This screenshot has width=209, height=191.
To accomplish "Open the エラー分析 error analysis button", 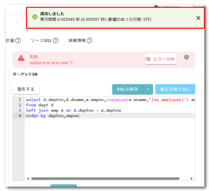I will (161, 59).
